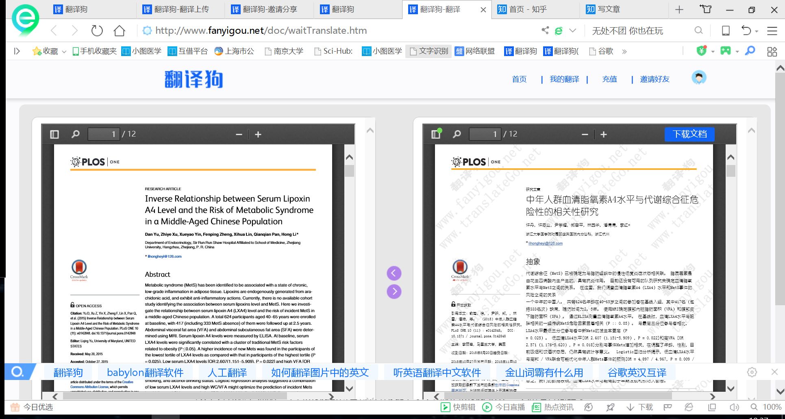The width and height of the screenshot is (785, 419).
Task: Click the 下载文档 download button
Action: (689, 134)
